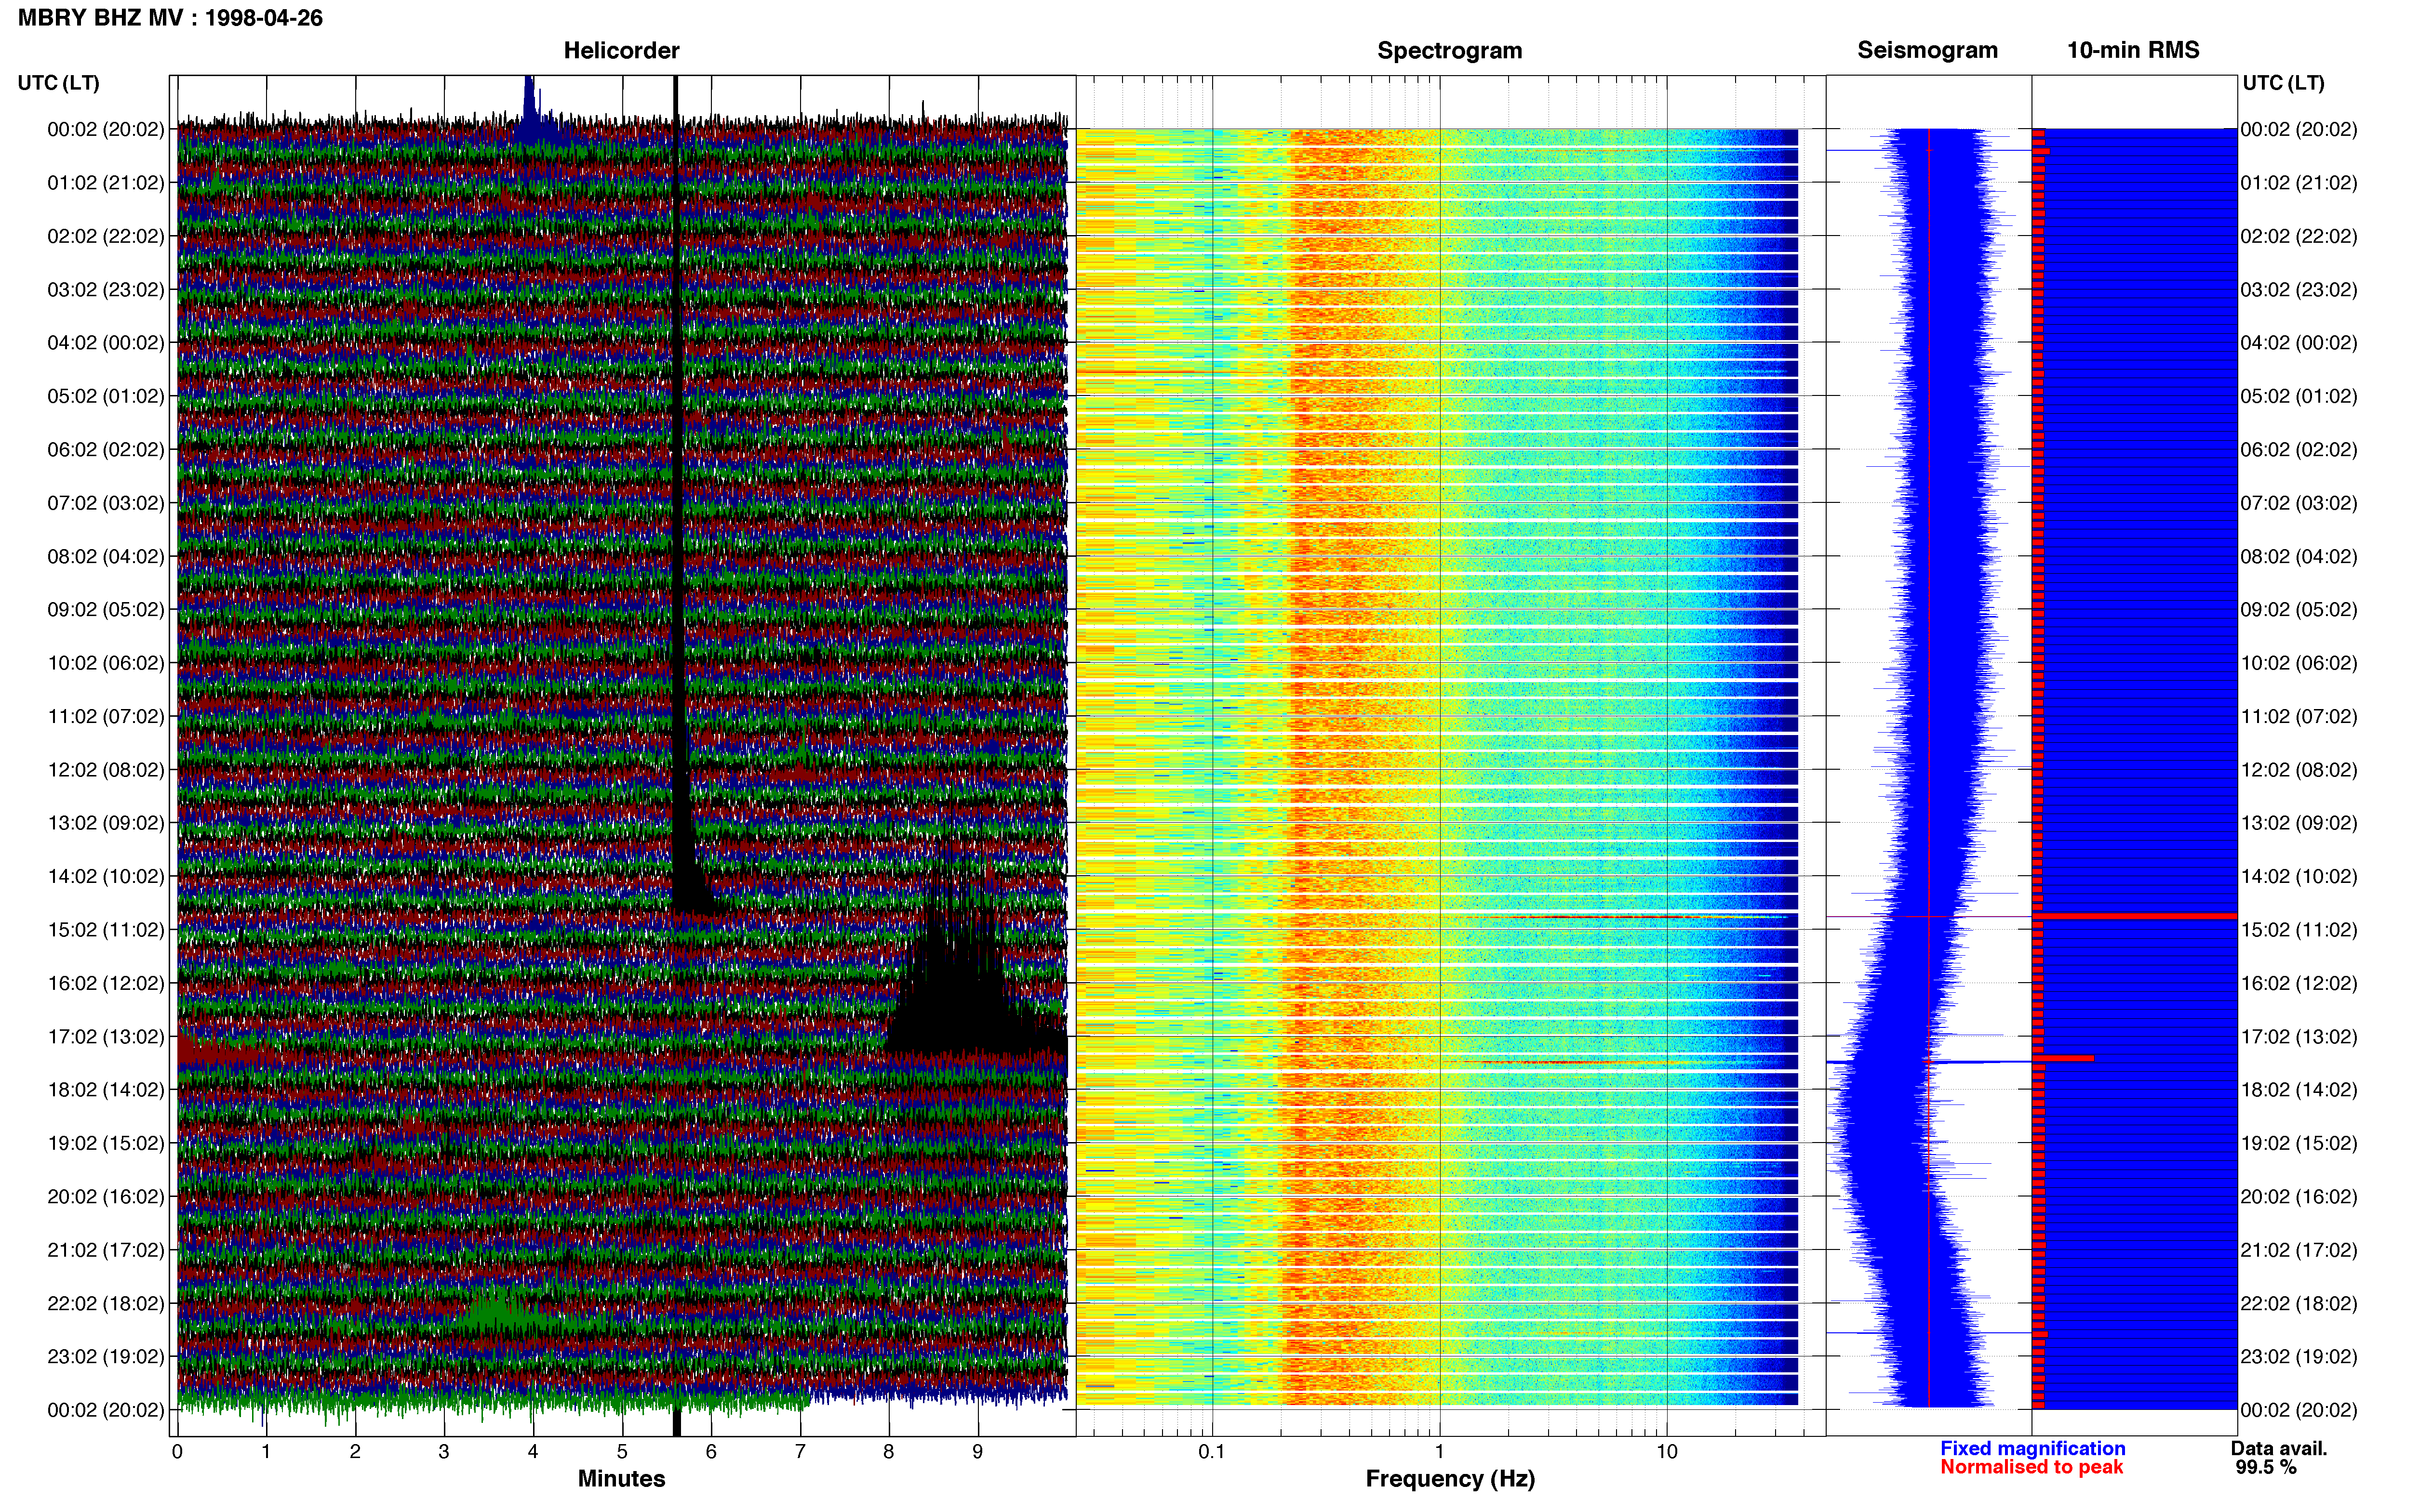Click Helicorder-side time label "05:02 (01:02)"
Viewport: 2419px width, 1512px height.
[105, 396]
